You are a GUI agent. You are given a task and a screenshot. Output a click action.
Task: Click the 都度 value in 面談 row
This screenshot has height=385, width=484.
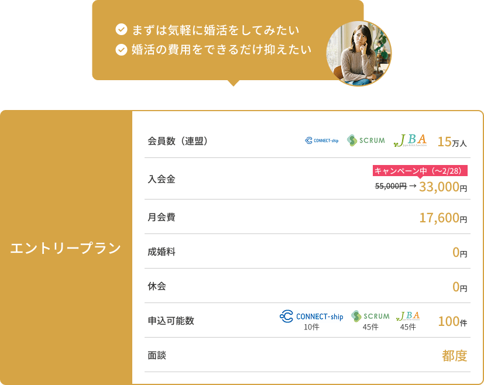pyautogui.click(x=455, y=356)
